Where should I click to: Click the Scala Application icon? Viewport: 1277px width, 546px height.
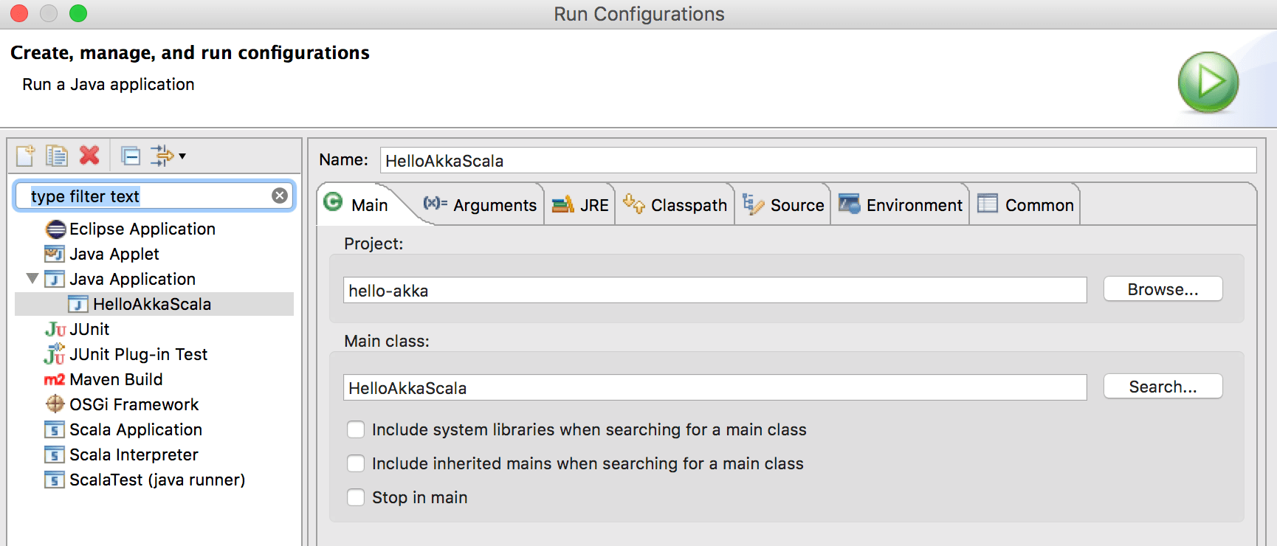pos(55,429)
